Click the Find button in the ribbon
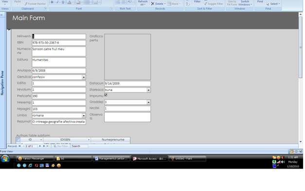Image resolution: width=305 pixels, height=191 pixels. click(x=260, y=1)
